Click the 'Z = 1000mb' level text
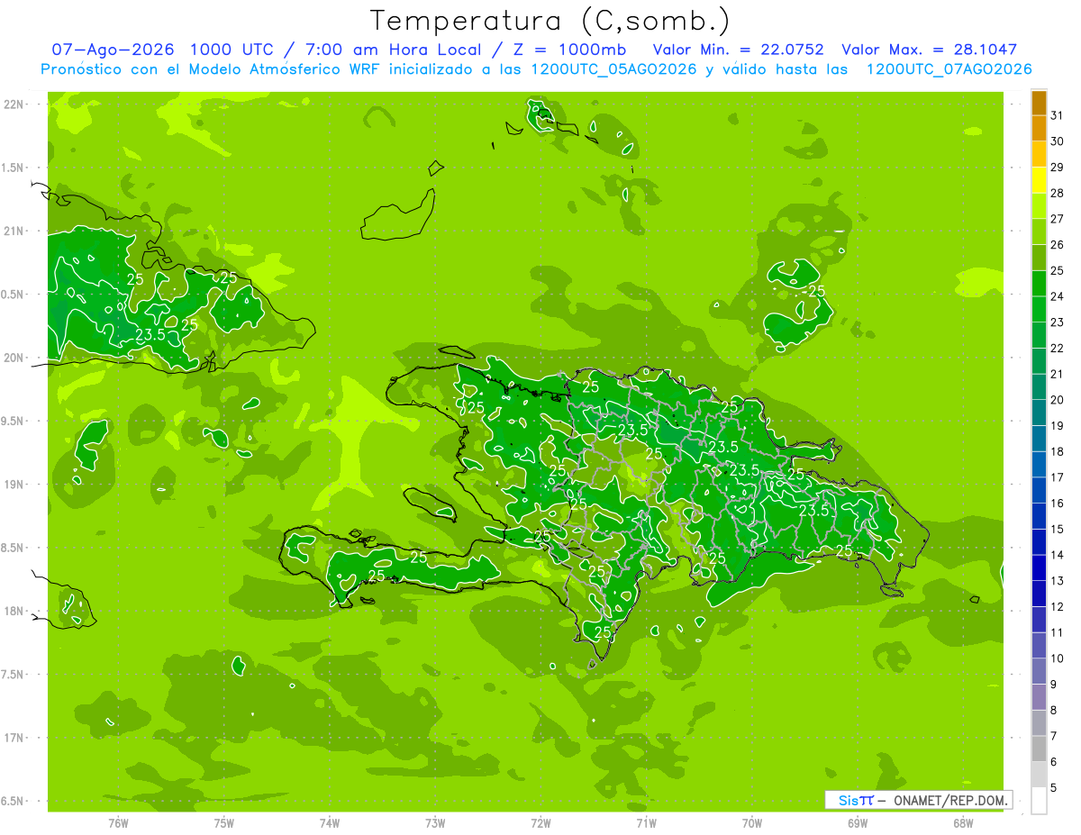The width and height of the screenshot is (1081, 835). 570,50
